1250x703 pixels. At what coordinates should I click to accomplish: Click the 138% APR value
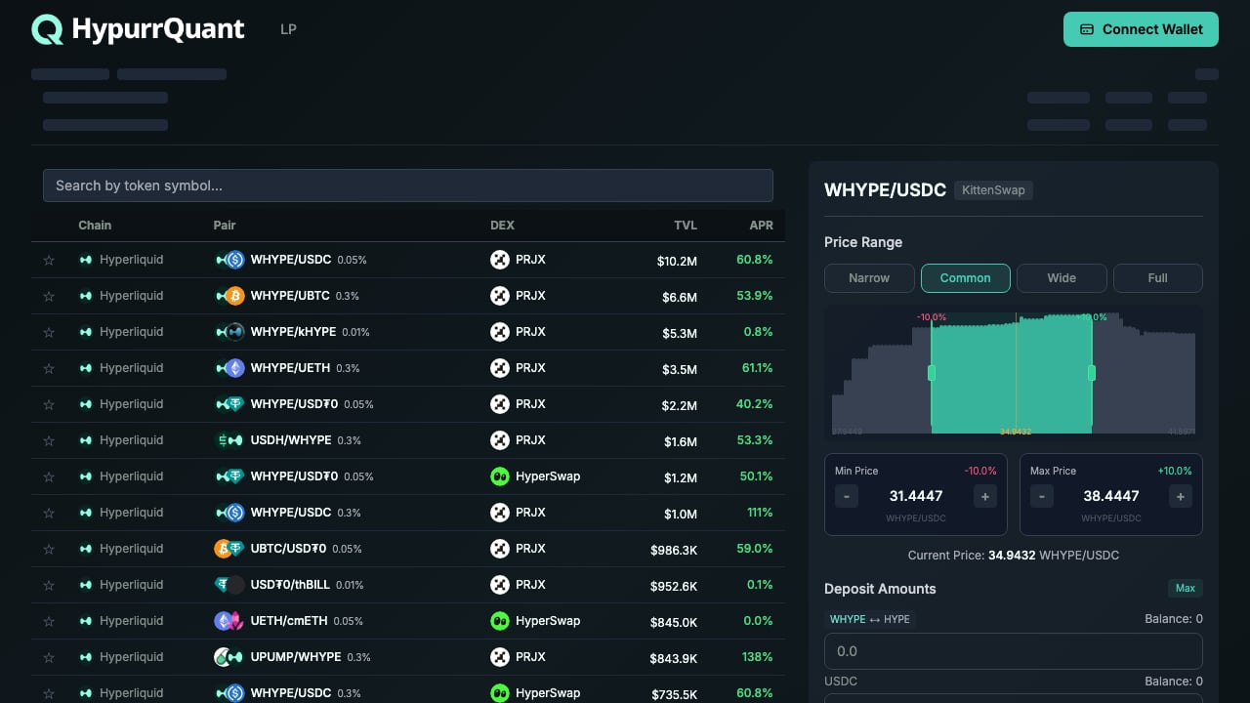(758, 657)
